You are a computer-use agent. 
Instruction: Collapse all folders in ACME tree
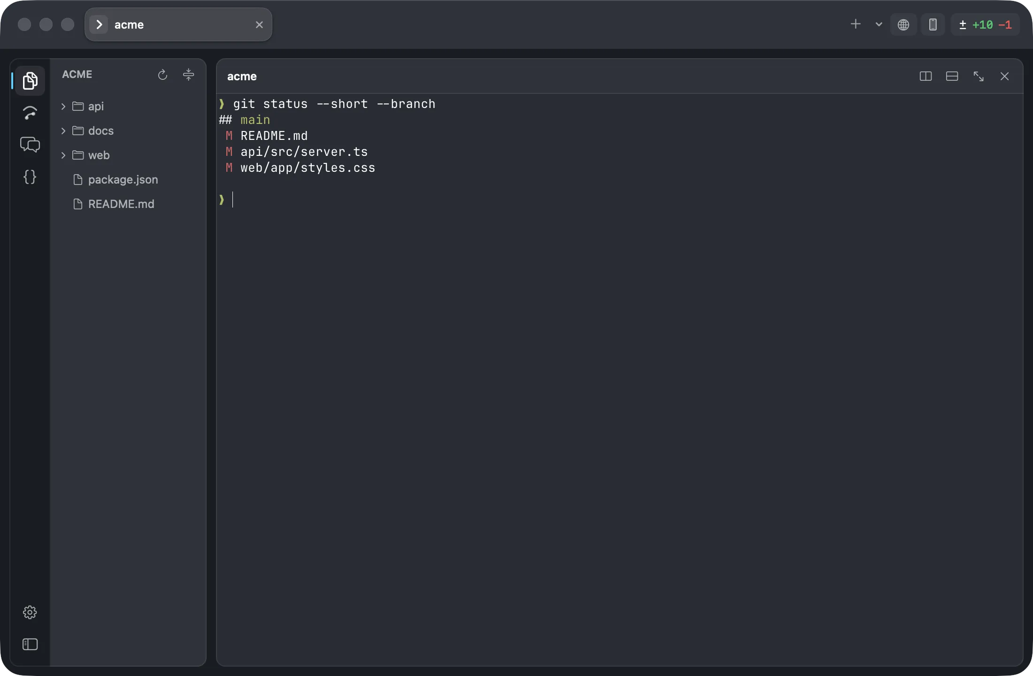(x=188, y=75)
